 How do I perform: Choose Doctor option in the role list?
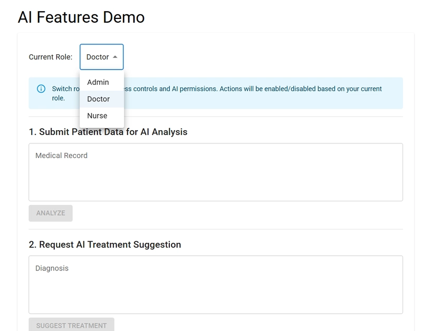[x=102, y=99]
